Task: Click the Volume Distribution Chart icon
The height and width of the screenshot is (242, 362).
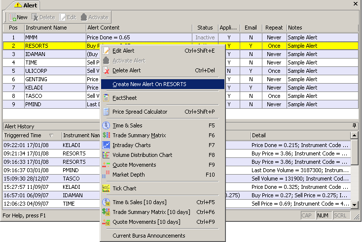Action: click(106, 155)
